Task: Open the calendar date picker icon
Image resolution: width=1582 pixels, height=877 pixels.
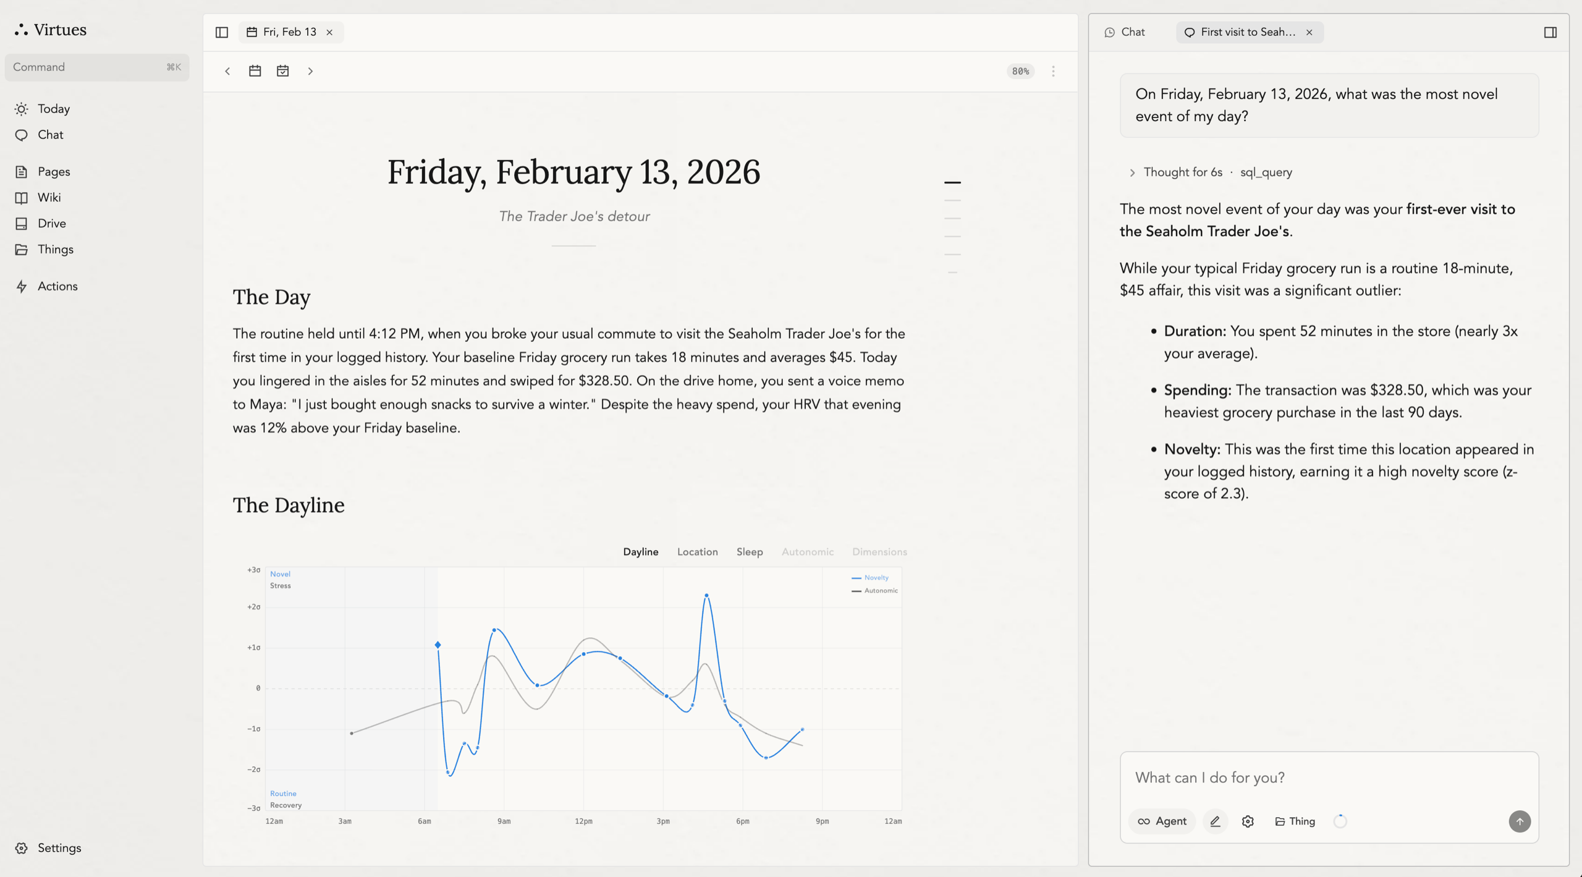Action: 255,71
